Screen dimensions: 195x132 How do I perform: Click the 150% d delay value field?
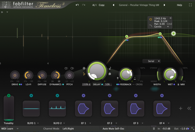pyautogui.click(x=86, y=85)
